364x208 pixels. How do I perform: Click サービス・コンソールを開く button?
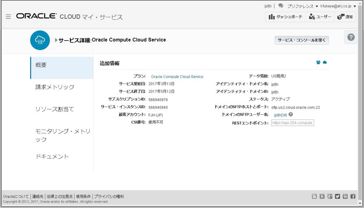click(x=301, y=40)
